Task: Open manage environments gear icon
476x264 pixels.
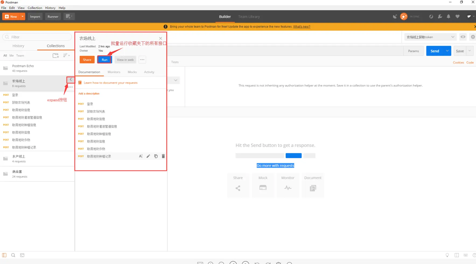Action: [x=473, y=37]
